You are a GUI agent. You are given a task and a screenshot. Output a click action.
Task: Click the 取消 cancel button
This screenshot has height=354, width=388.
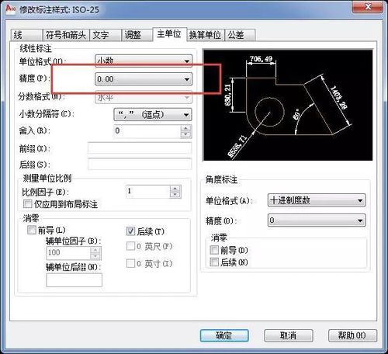click(288, 335)
